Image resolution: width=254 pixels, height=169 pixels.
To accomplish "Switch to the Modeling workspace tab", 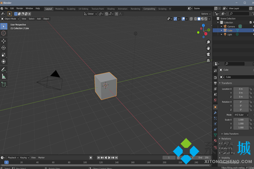I will [59, 9].
